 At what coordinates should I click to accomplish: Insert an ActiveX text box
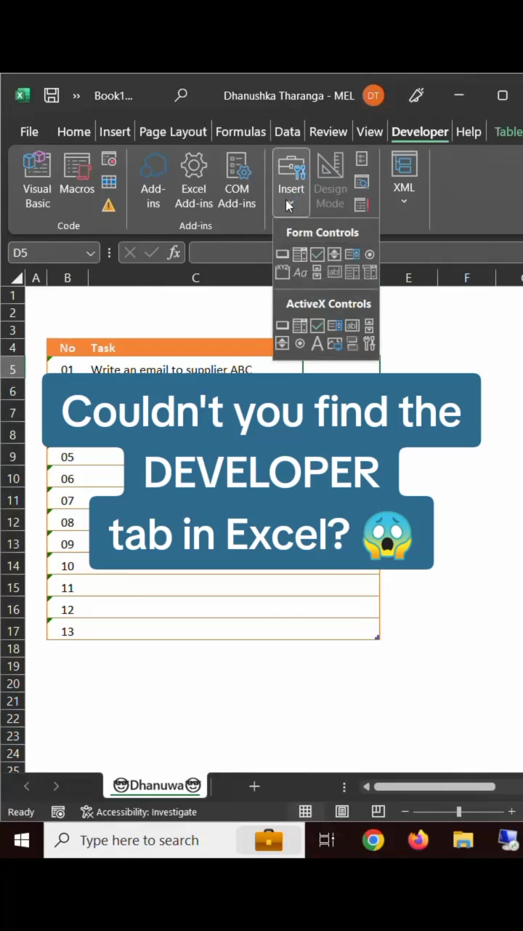[352, 325]
